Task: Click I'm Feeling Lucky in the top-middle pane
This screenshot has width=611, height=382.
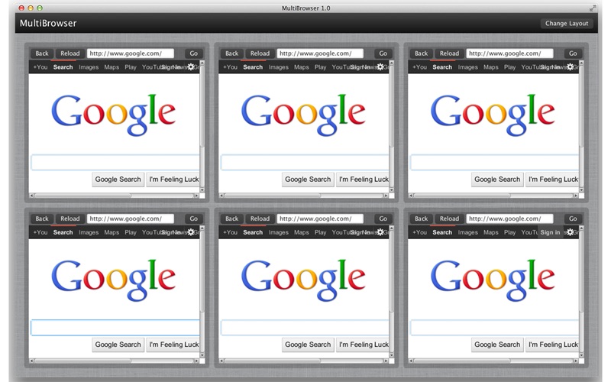Action: 362,180
